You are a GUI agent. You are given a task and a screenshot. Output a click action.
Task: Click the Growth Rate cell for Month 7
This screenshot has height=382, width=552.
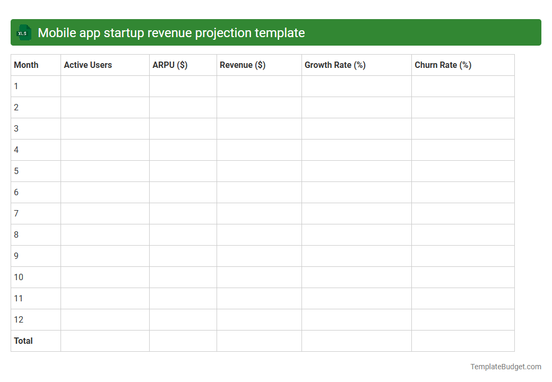click(356, 213)
